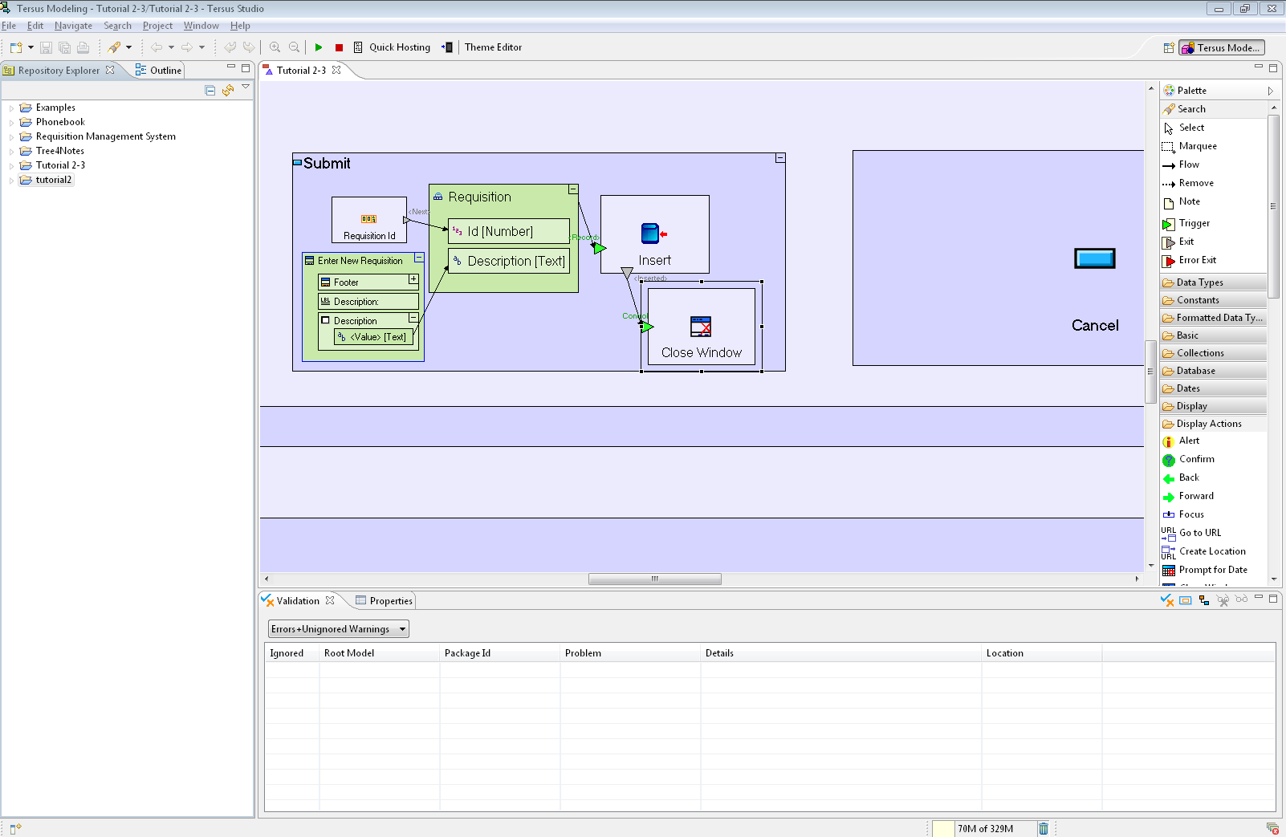1286x837 pixels.
Task: Collapse the Submit model box
Action: tap(779, 158)
